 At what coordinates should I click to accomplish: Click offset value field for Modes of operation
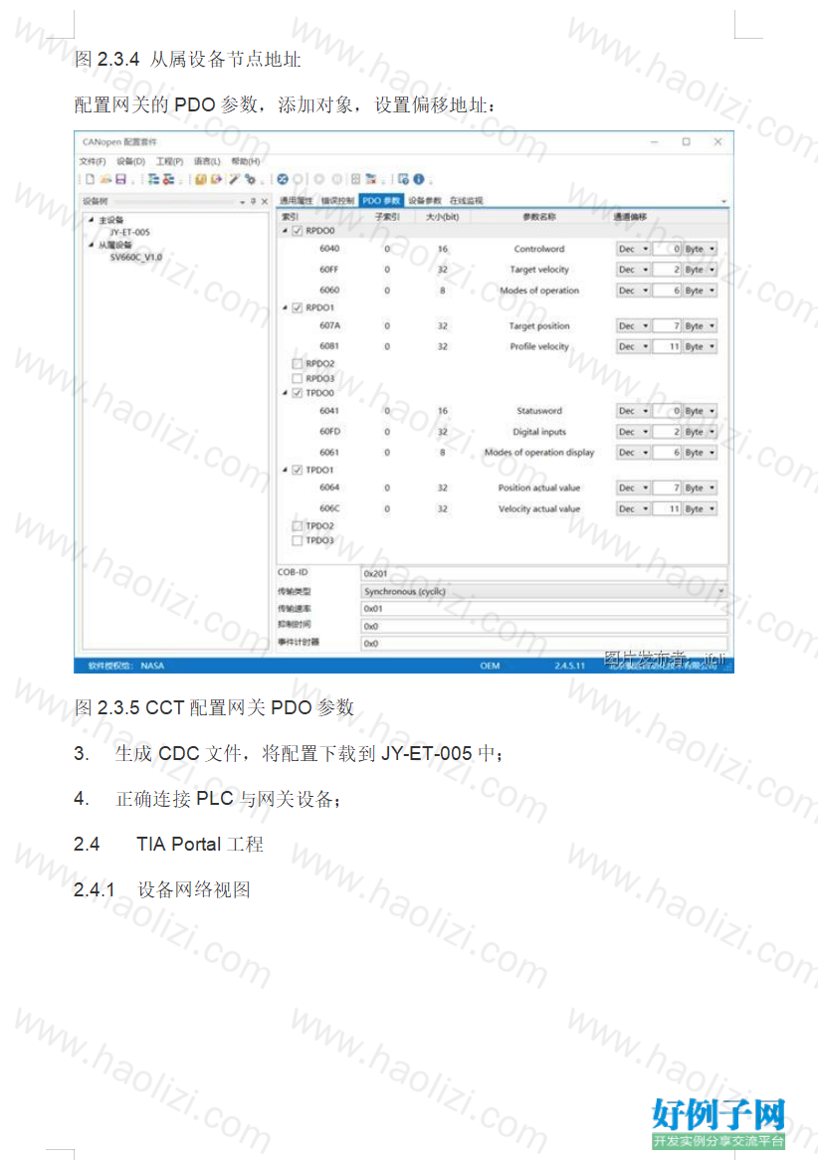pos(667,290)
